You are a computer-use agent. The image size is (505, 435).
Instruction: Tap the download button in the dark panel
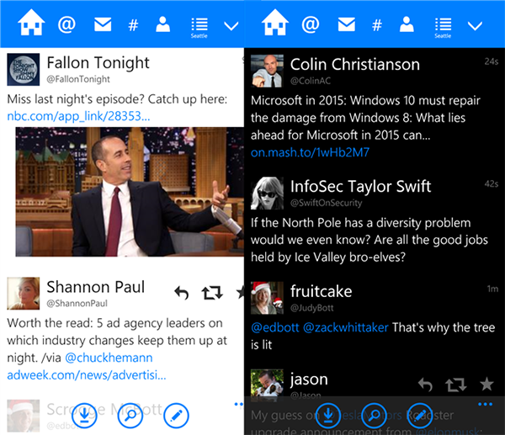328,416
